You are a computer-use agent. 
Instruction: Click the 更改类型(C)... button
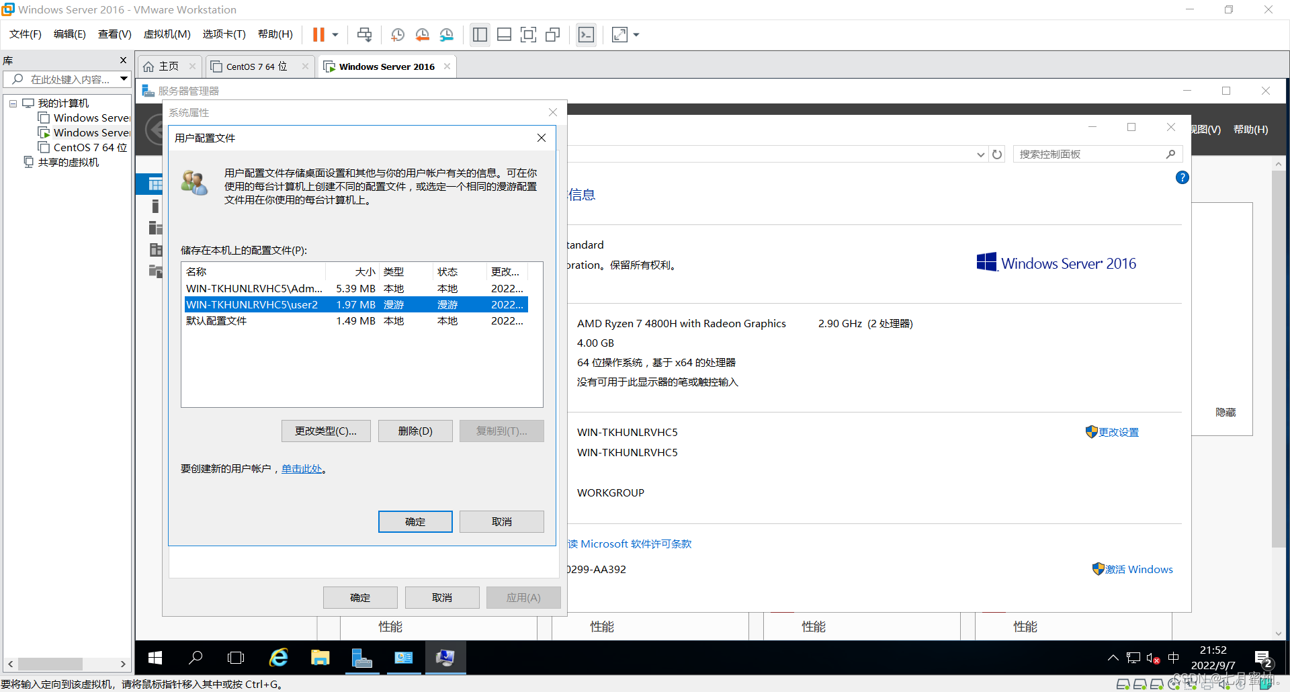[x=326, y=431]
